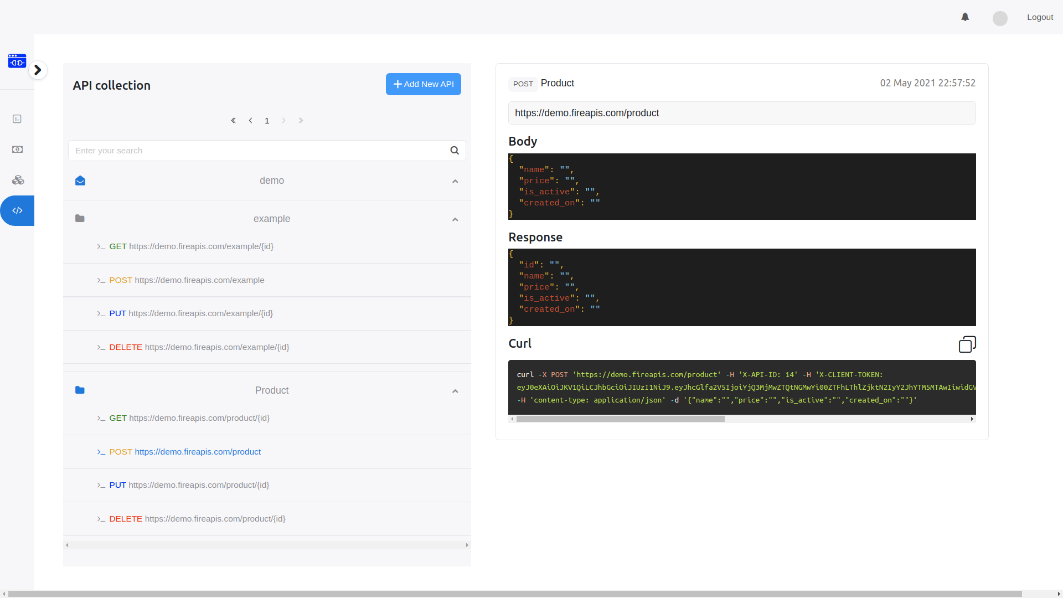This screenshot has height=598, width=1063.
Task: Click the Product title in detail panel
Action: pyautogui.click(x=557, y=83)
